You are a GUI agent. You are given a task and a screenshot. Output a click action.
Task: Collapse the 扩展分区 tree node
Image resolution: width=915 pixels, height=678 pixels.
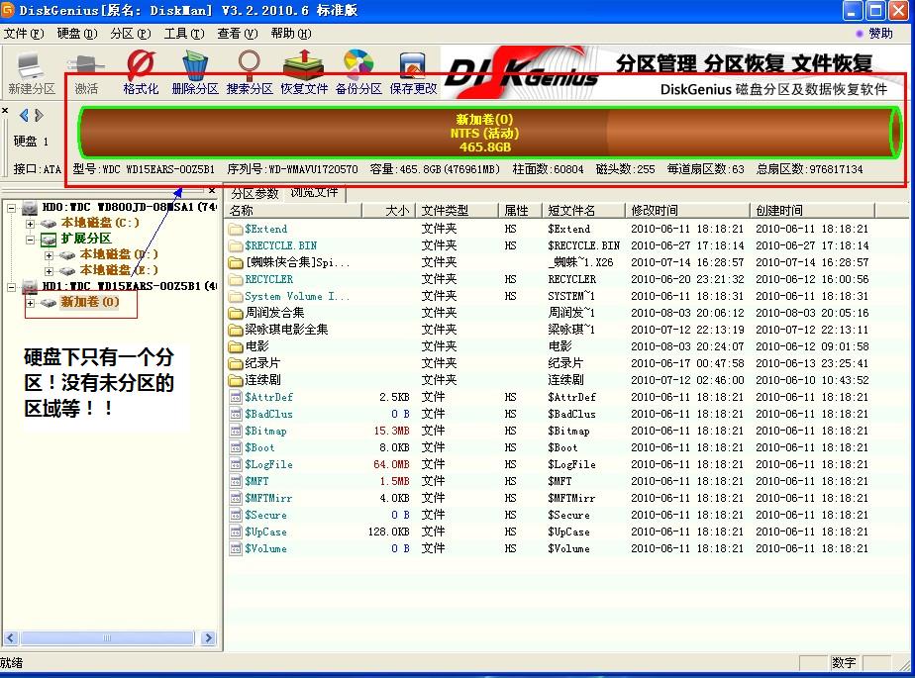click(x=30, y=240)
